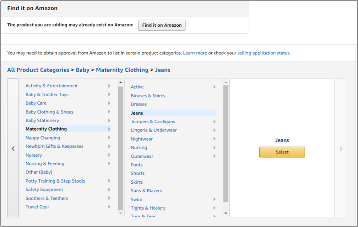Click the right chevron to scroll categories forward
358x227 pixels.
[x=341, y=148]
